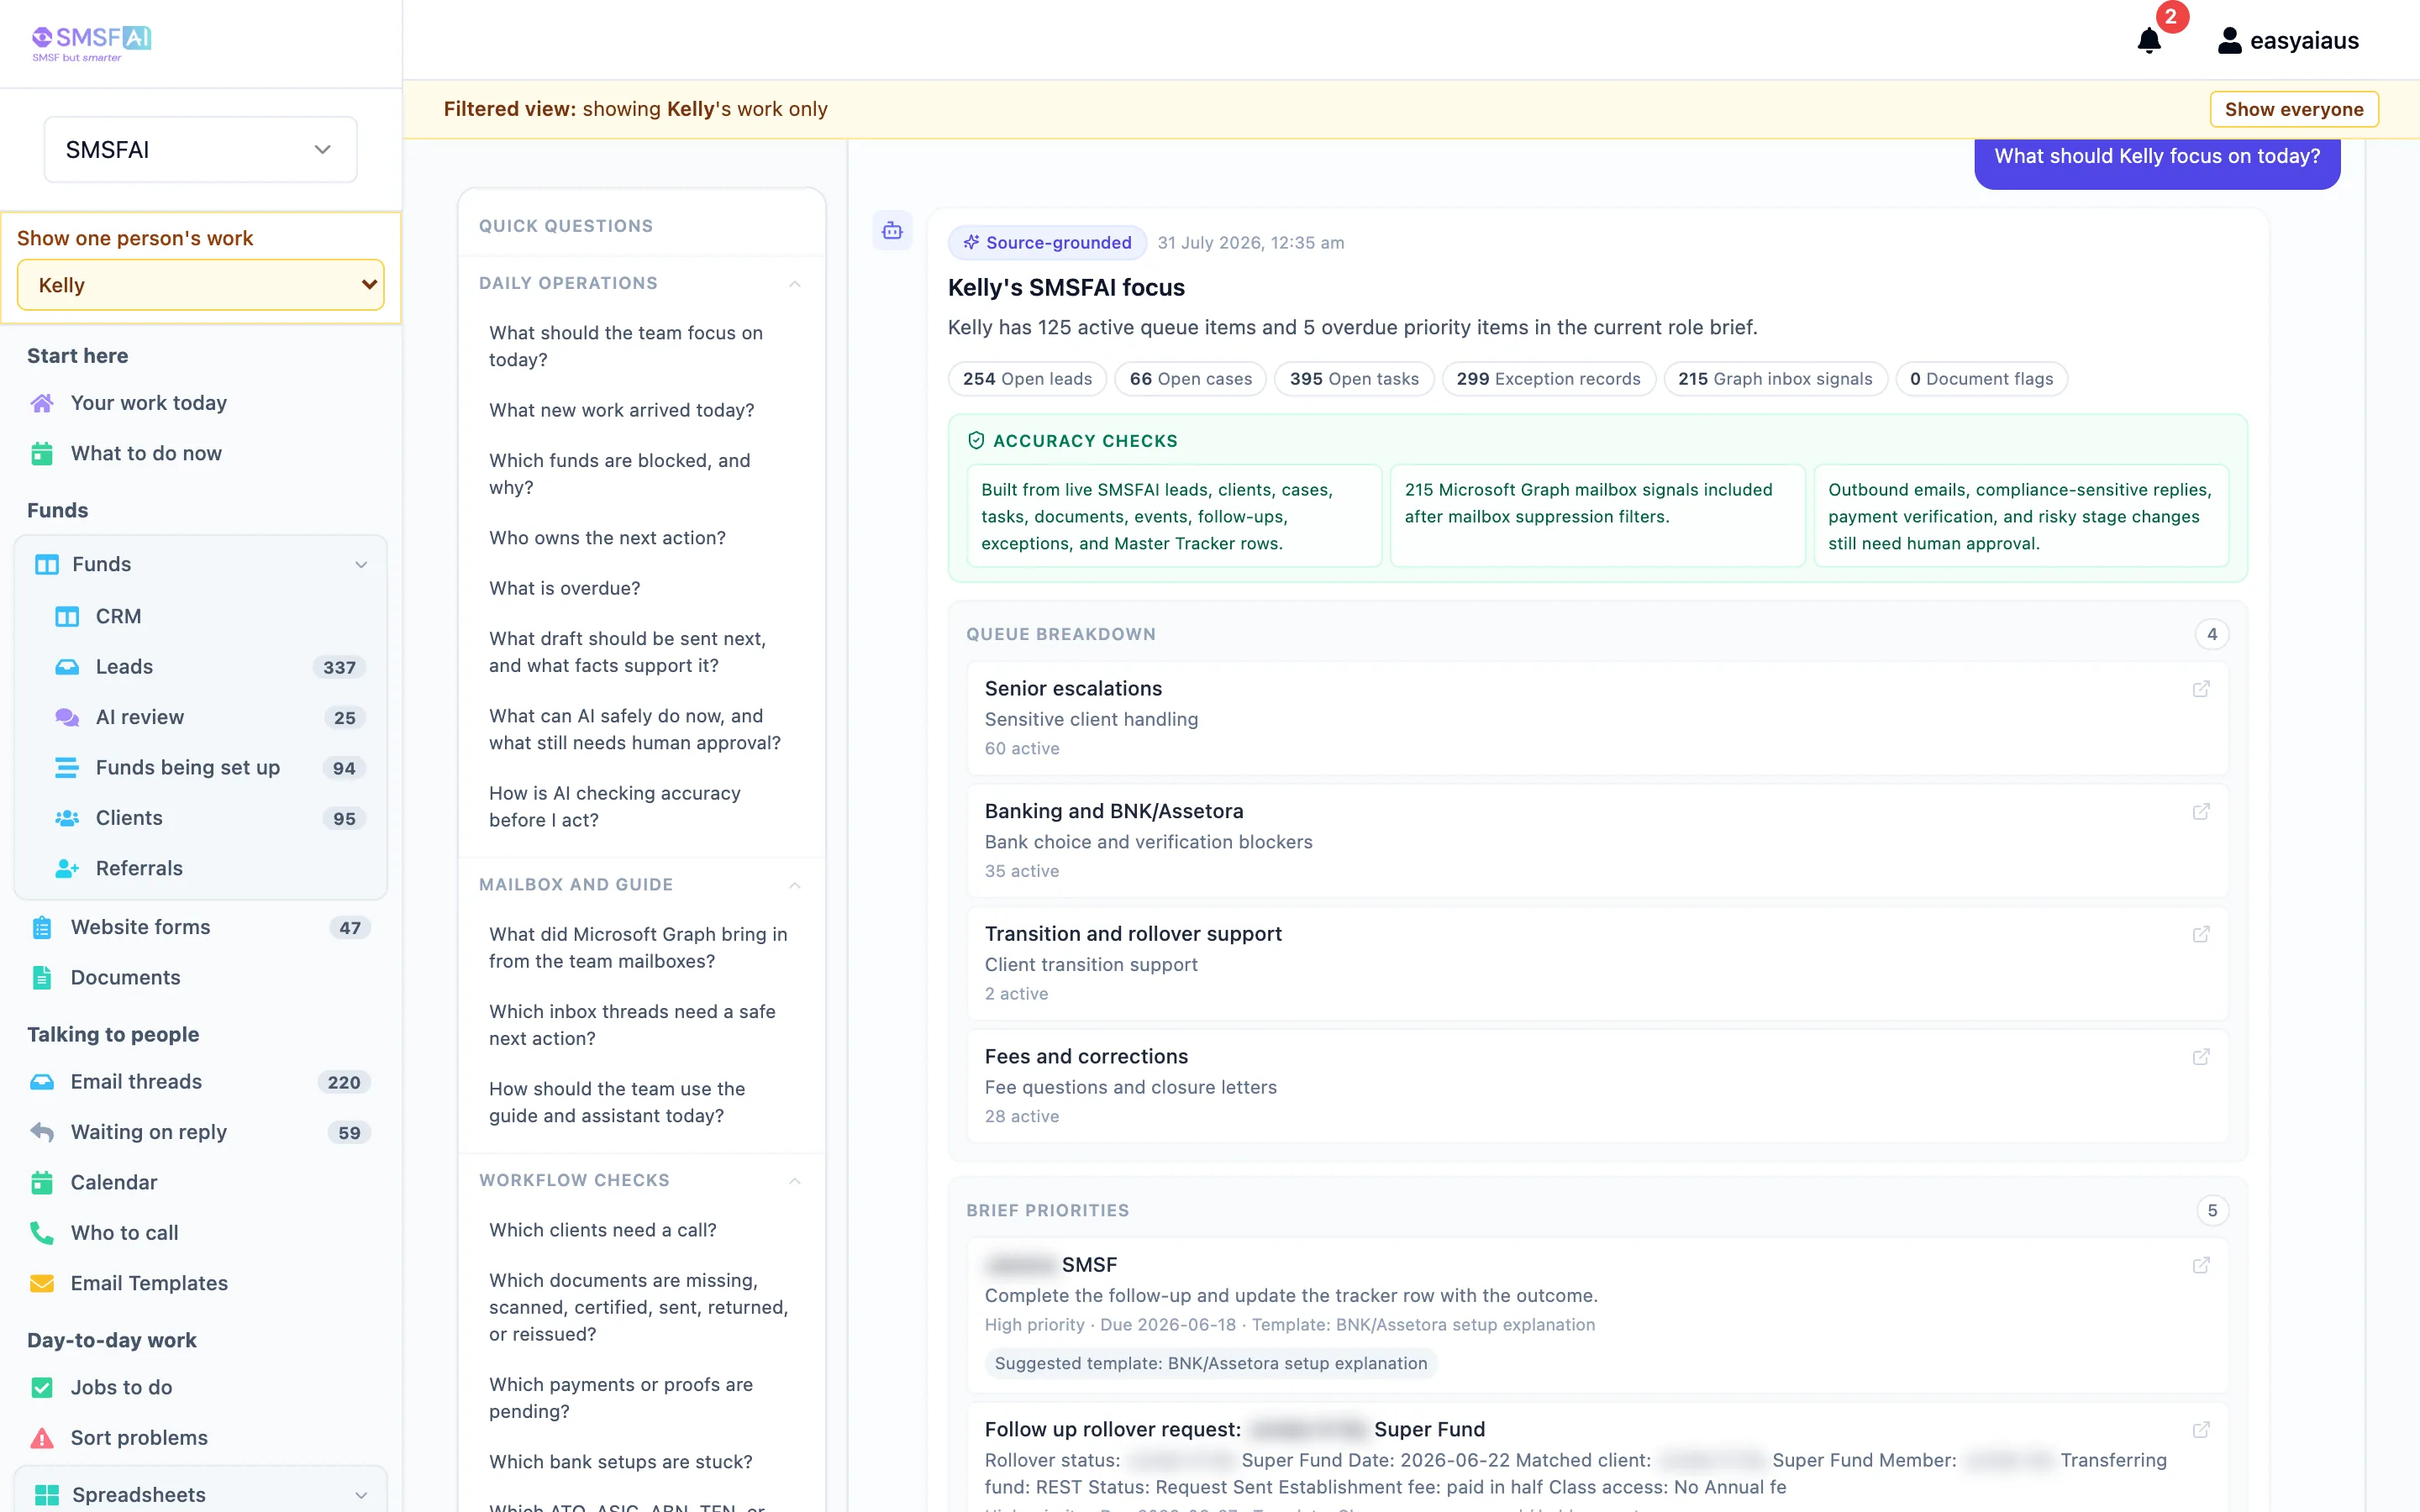Click the Email Templates envelope icon

click(42, 1283)
